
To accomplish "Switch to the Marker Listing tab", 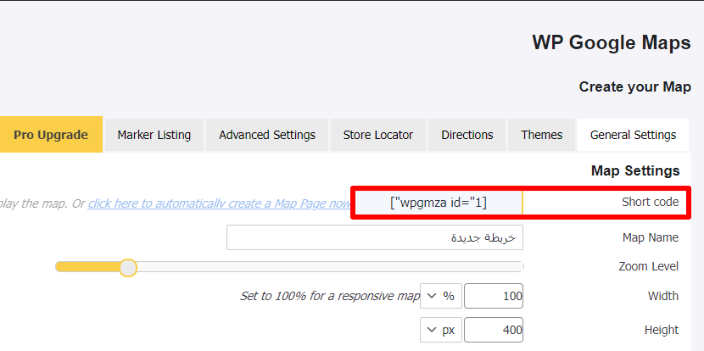I will (x=154, y=135).
